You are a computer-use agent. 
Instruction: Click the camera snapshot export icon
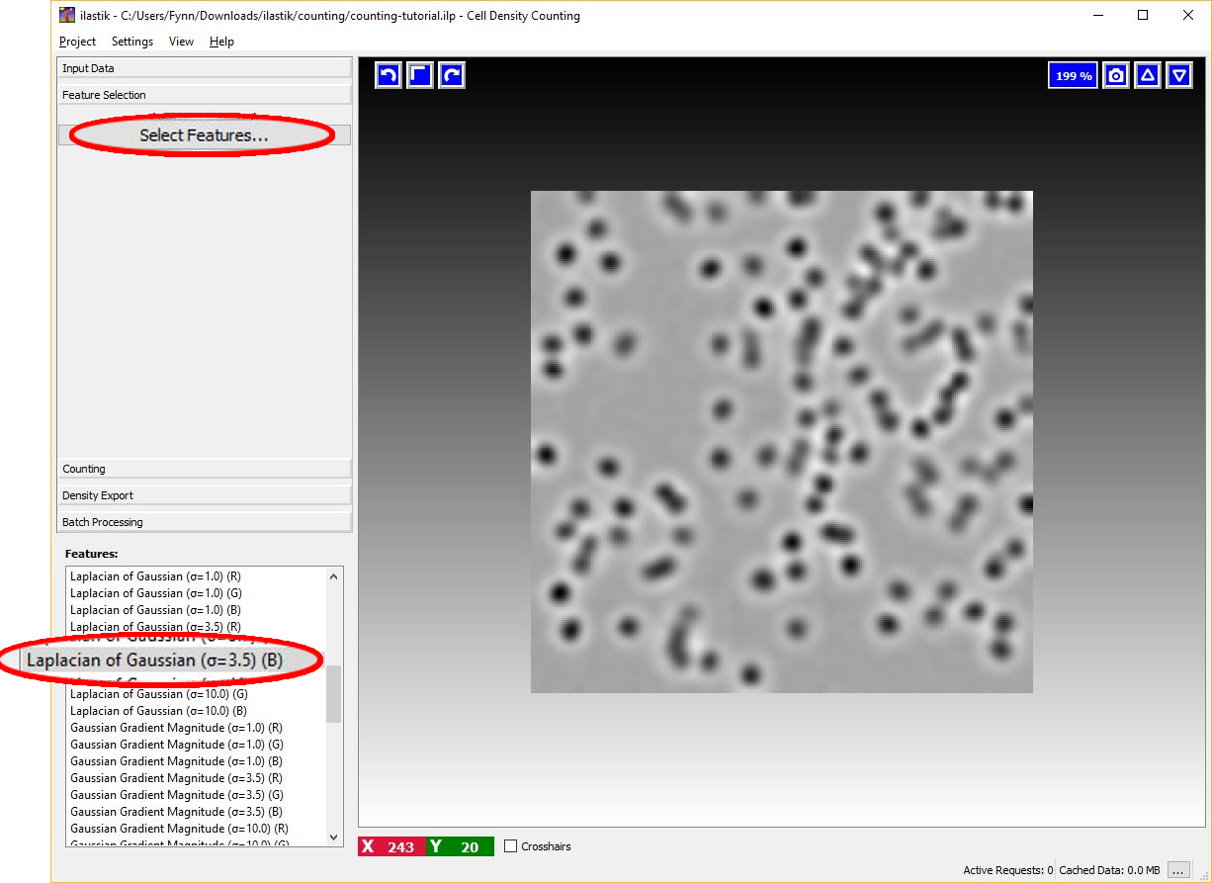click(1116, 75)
